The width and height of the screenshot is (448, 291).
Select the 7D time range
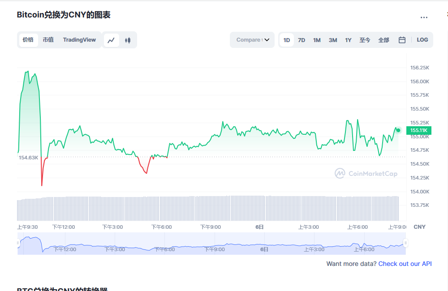[302, 40]
